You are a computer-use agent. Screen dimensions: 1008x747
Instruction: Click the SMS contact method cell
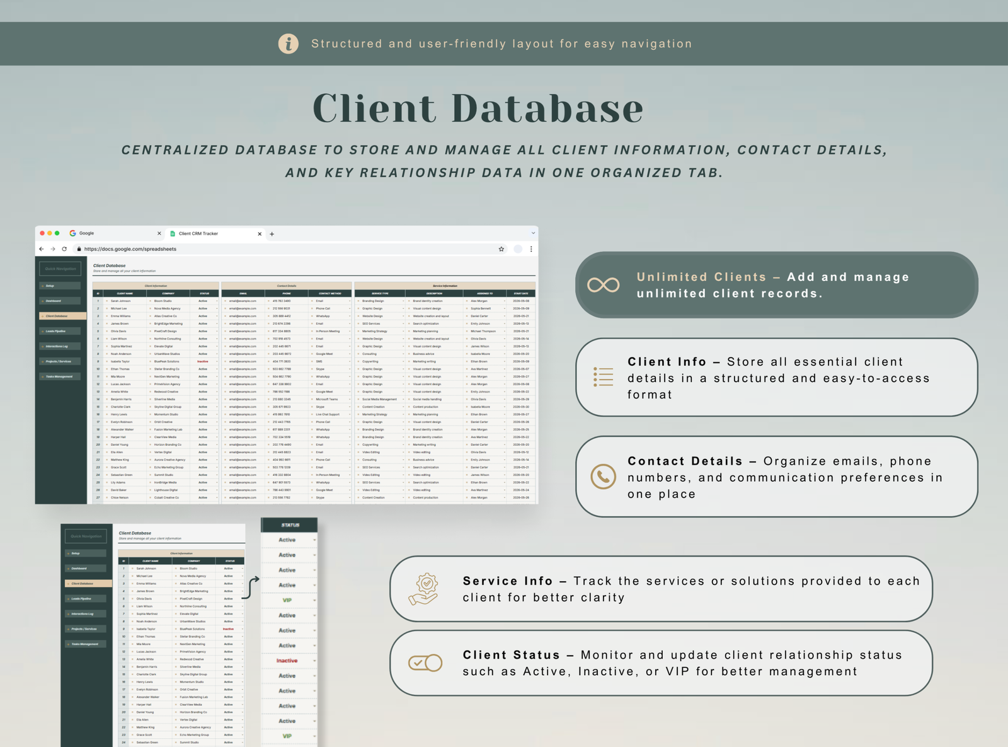pyautogui.click(x=330, y=362)
